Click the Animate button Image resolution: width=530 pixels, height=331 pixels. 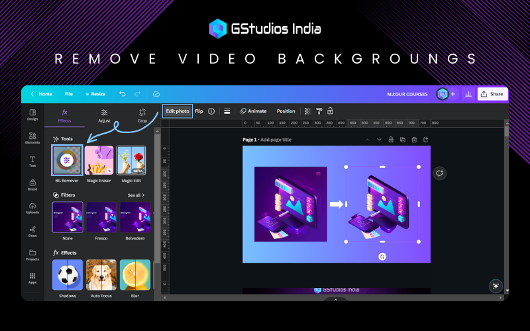pyautogui.click(x=253, y=111)
